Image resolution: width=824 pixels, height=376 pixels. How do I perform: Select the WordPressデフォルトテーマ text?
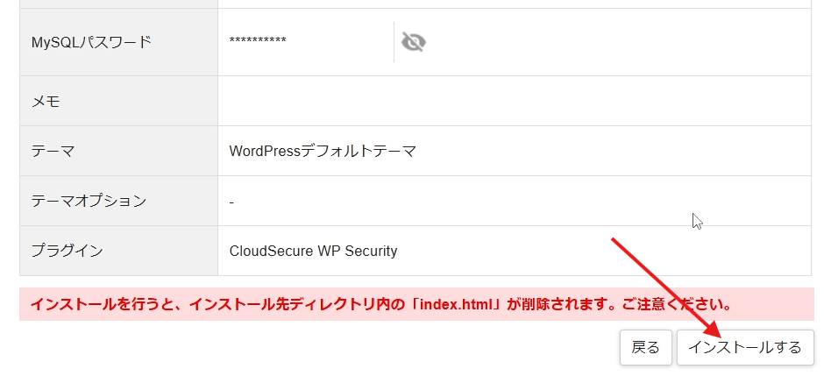coord(323,151)
